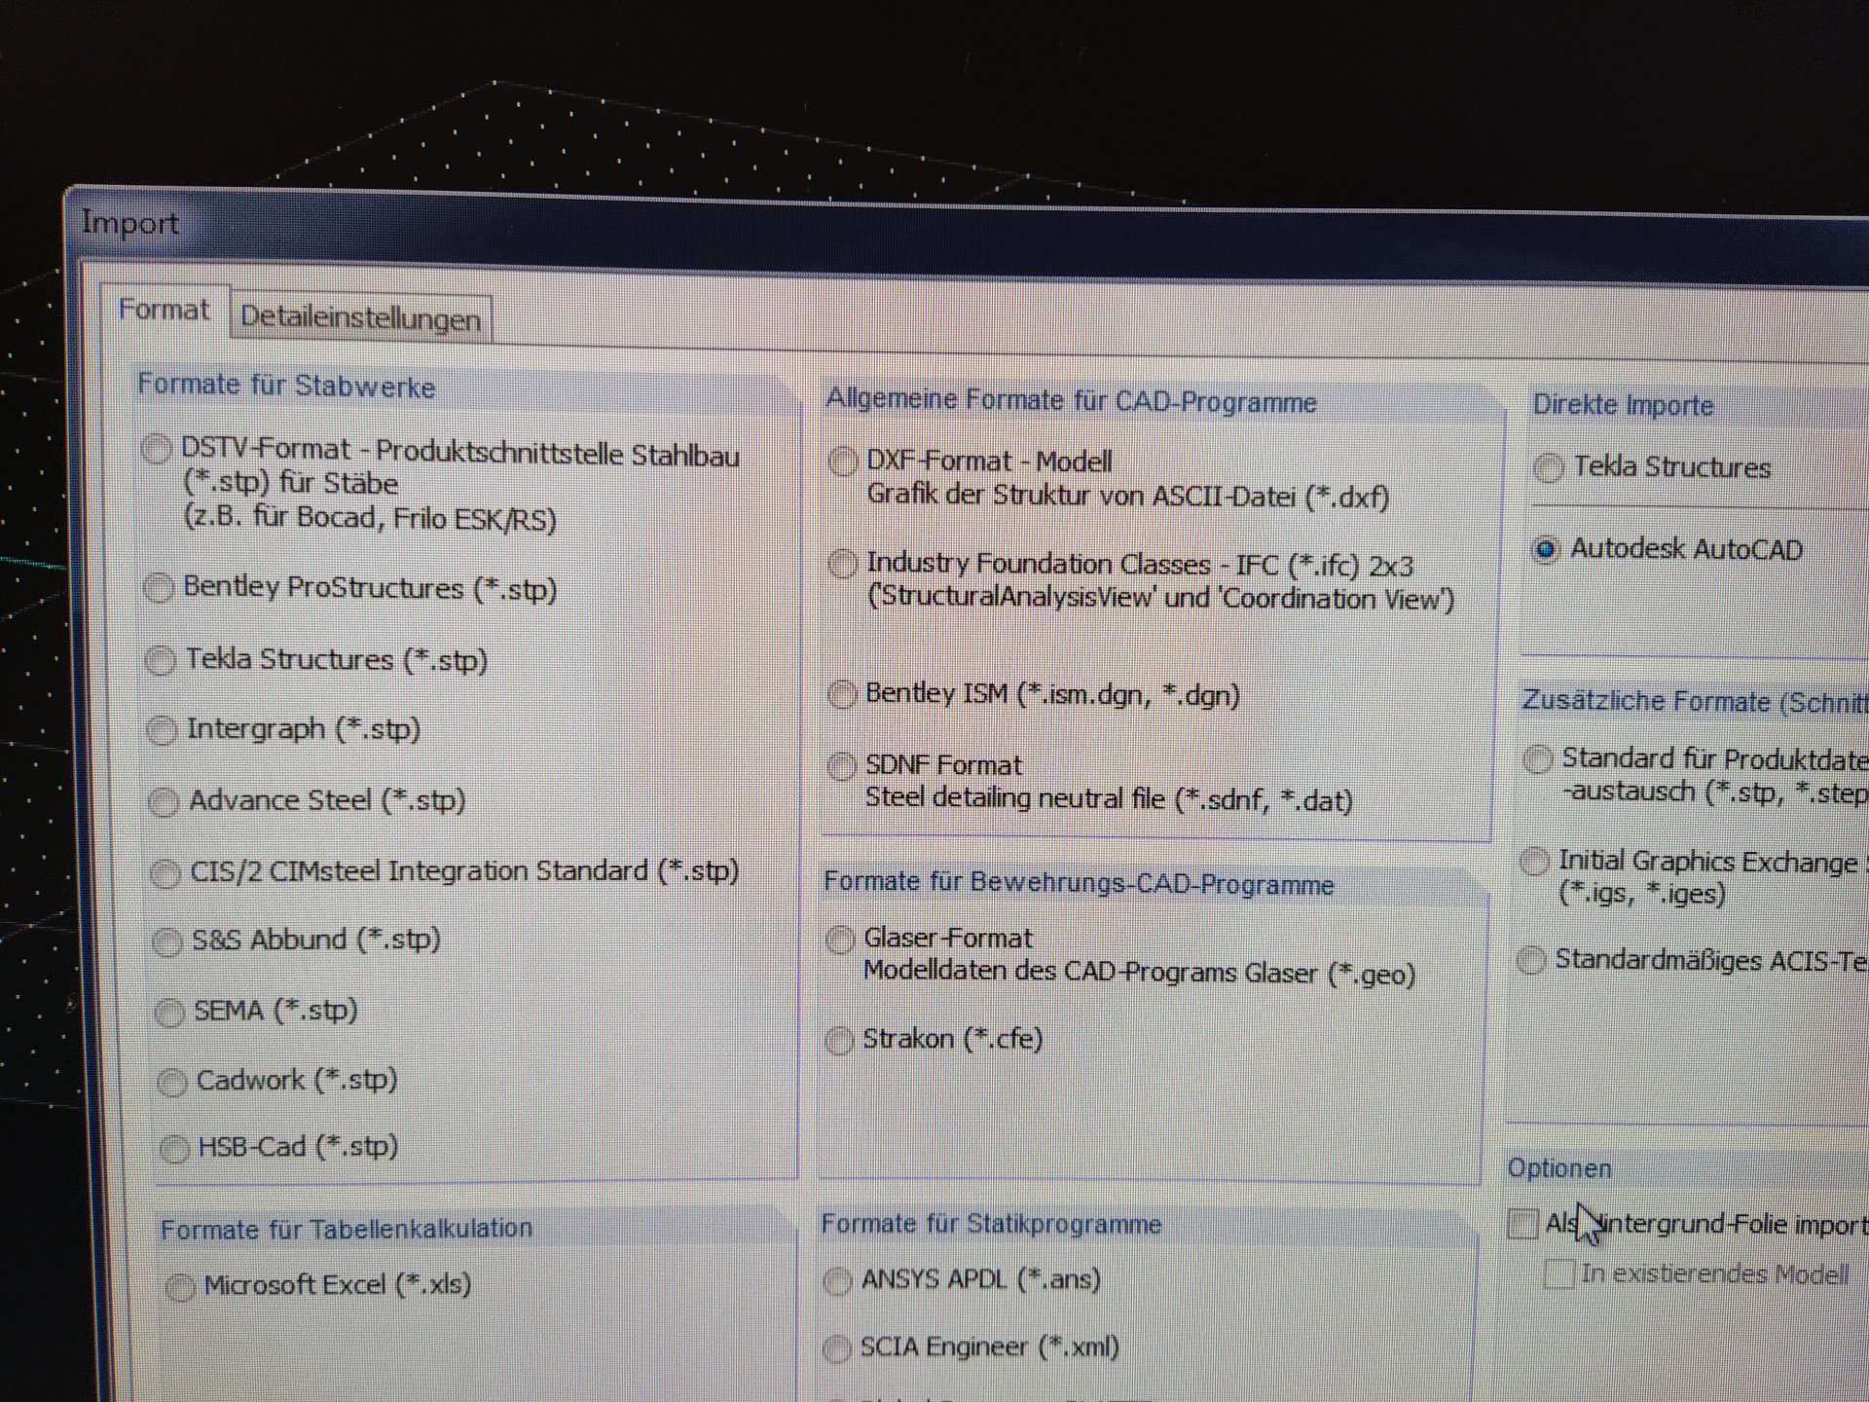Switch to the Format tab
The width and height of the screenshot is (1869, 1402).
[164, 310]
